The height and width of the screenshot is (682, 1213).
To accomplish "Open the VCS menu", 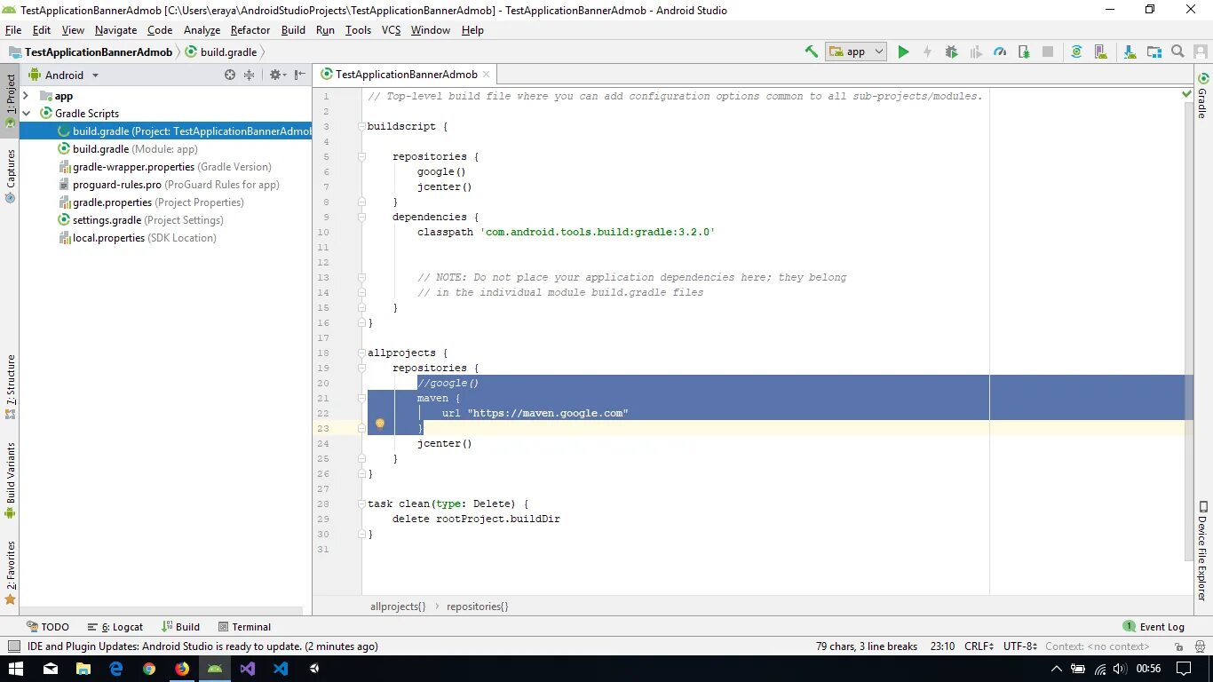I will 391,30.
